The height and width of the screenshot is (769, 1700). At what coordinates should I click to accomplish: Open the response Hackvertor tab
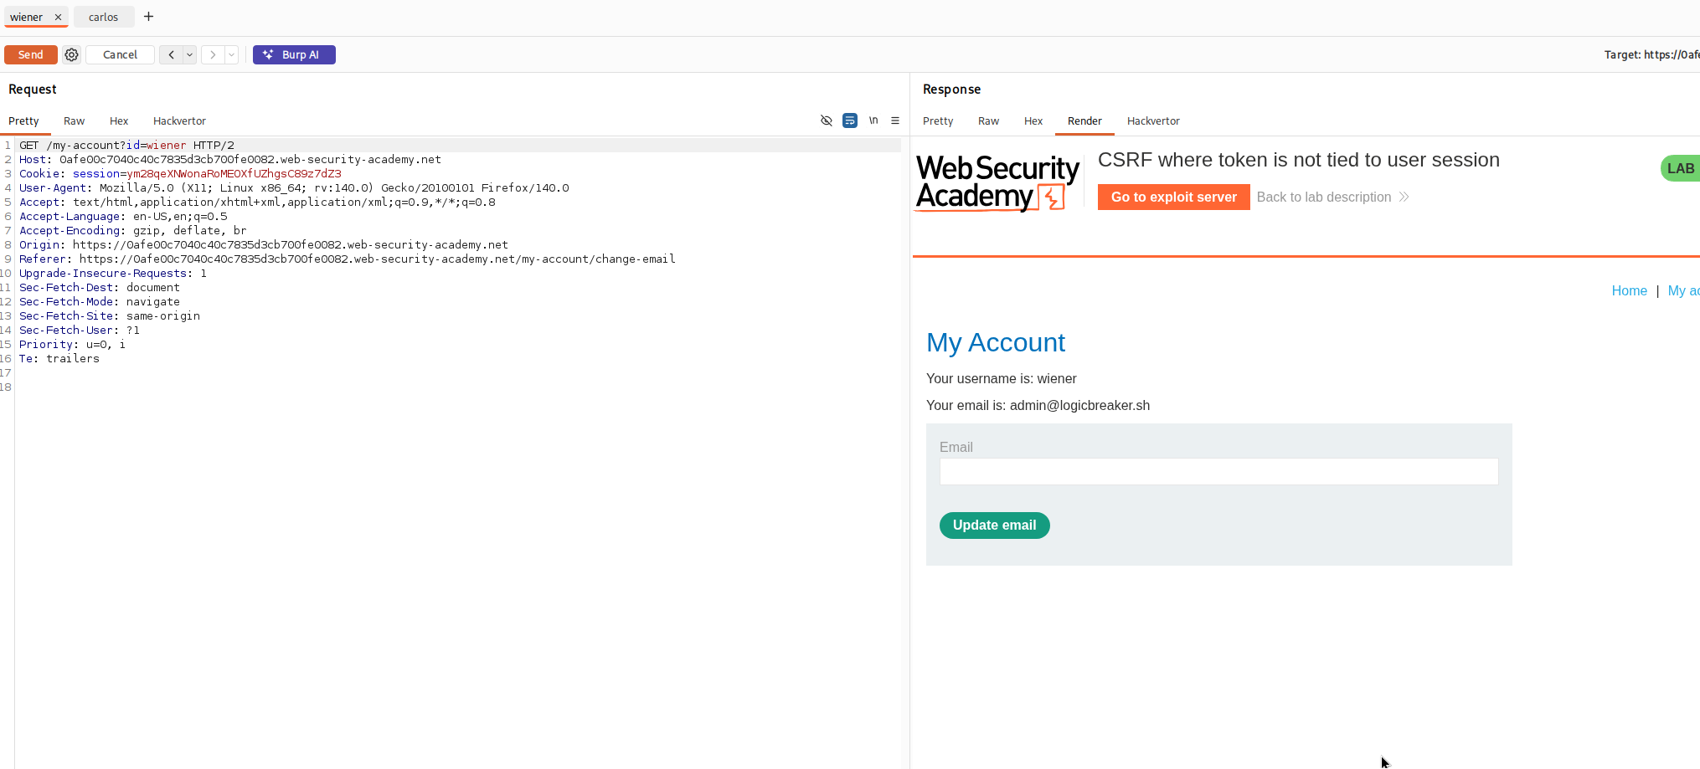click(1153, 121)
